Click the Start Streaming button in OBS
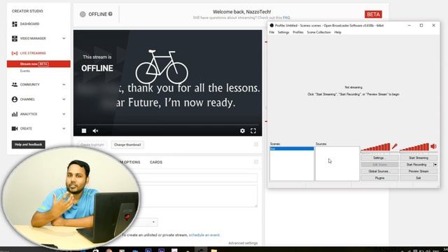The height and width of the screenshot is (252, 448). pos(419,157)
